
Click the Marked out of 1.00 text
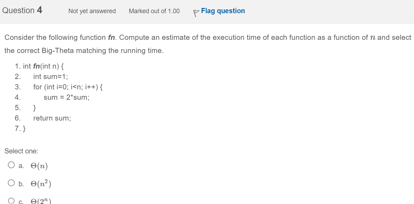click(x=154, y=11)
